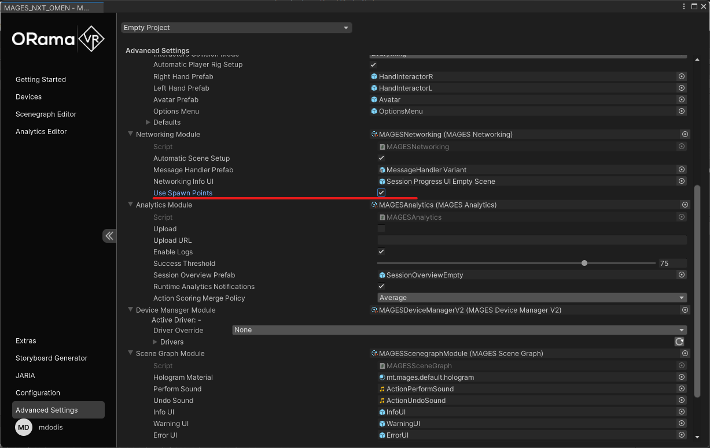This screenshot has height=448, width=710.
Task: Collapse the sidebar with double-chevron icon
Action: coord(109,235)
